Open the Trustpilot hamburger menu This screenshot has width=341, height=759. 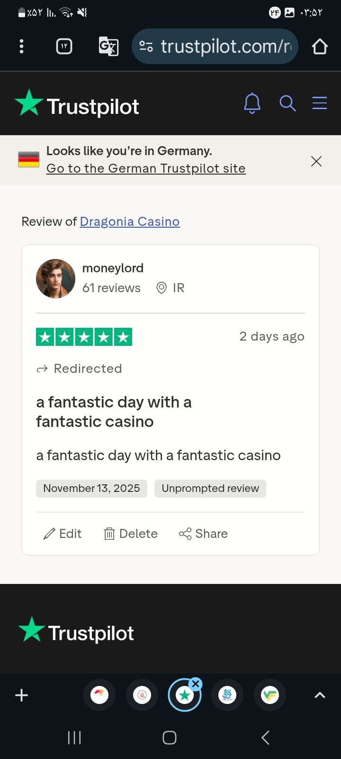click(x=320, y=103)
